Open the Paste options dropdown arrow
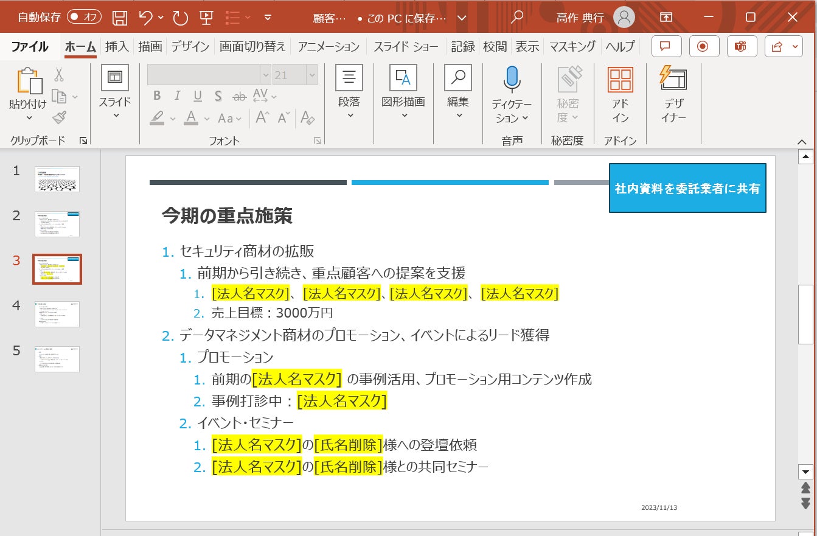Viewport: 817px width, 536px height. (28, 118)
